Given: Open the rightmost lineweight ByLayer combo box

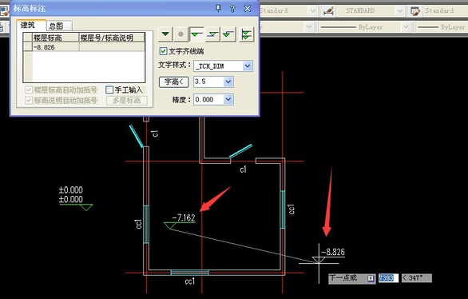Looking at the screenshot, I should (442, 27).
